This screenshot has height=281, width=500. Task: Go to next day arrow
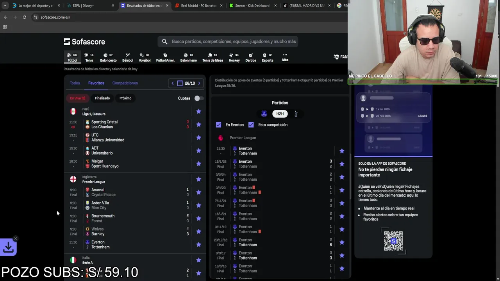pyautogui.click(x=199, y=83)
